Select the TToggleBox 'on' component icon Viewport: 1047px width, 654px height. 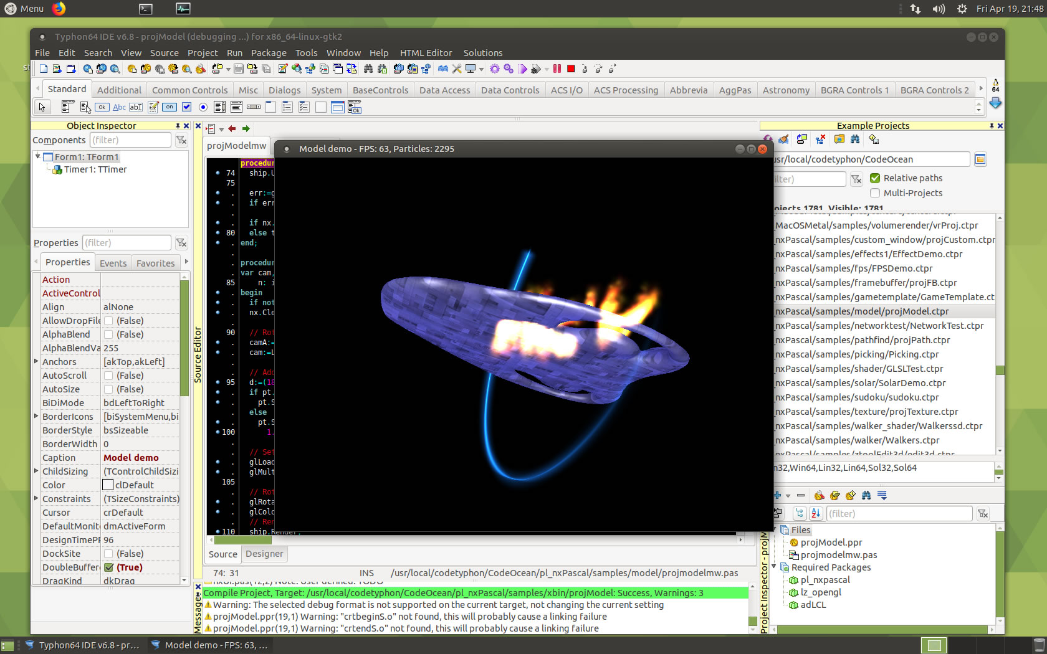click(170, 107)
